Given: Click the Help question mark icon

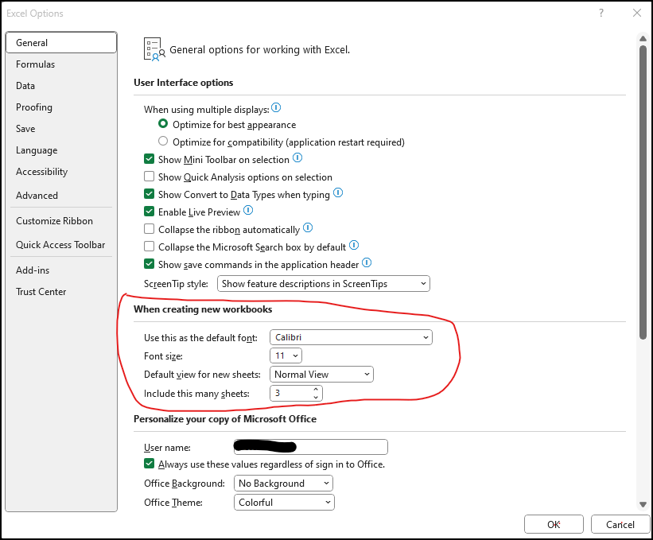Looking at the screenshot, I should (601, 13).
